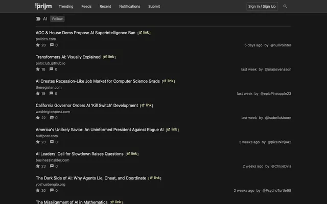Viewport: 327px width, 204px height.
Task: Click the Sign In / Sign Up button
Action: click(x=262, y=7)
